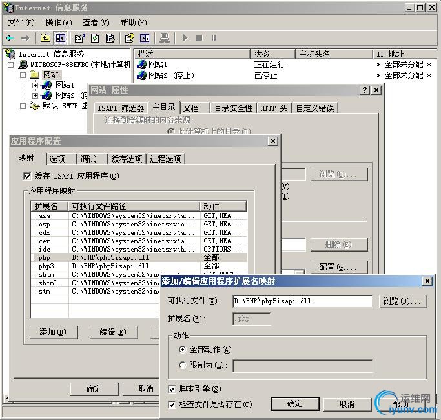The height and width of the screenshot is (420, 441).
Task: Select the 限制为 radio button
Action: (183, 365)
